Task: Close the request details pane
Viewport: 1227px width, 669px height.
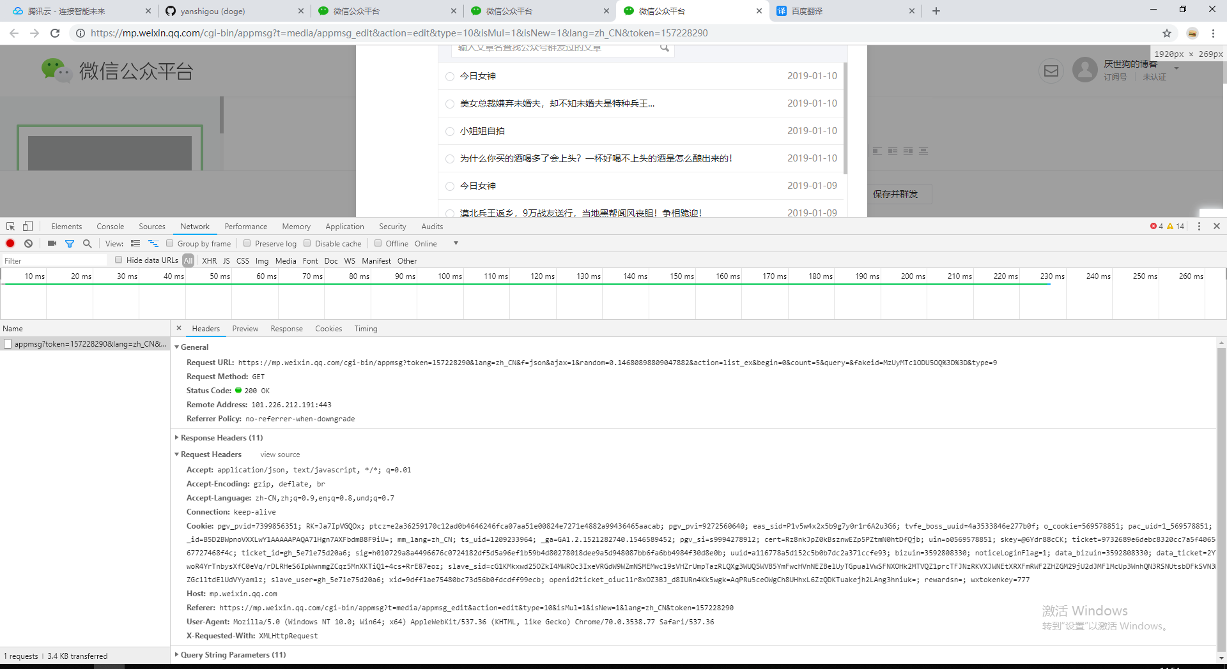Action: click(179, 328)
